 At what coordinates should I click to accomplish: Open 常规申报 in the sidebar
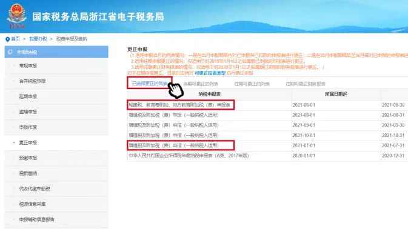click(x=28, y=66)
